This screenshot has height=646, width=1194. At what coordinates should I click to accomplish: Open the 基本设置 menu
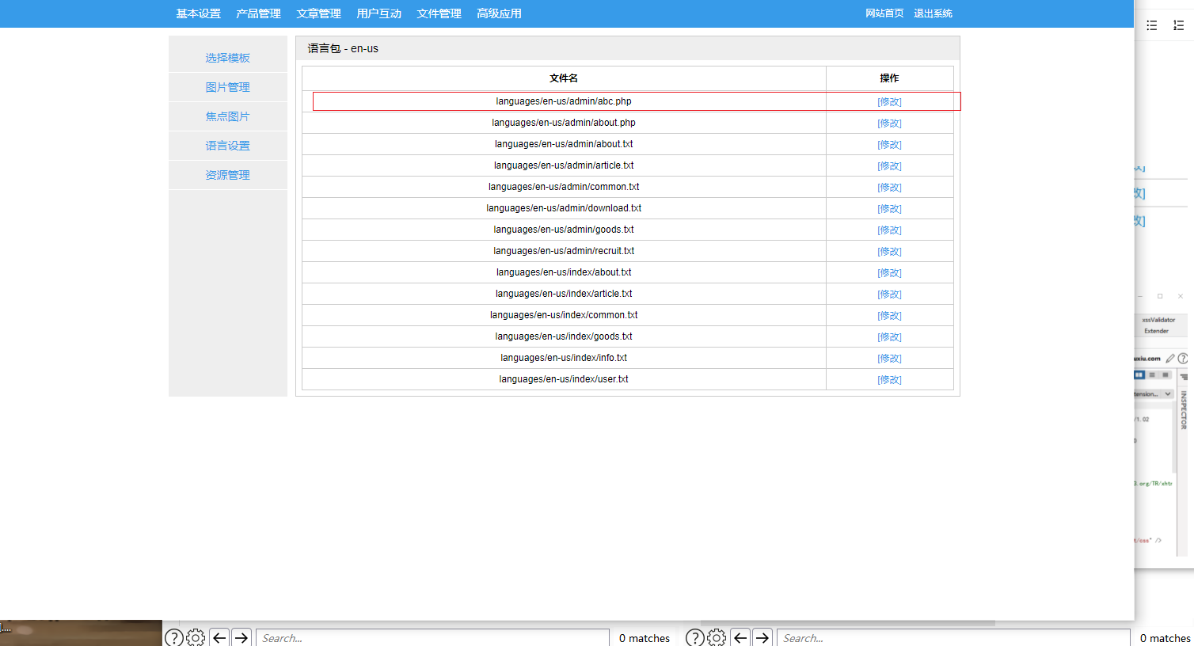pyautogui.click(x=198, y=13)
